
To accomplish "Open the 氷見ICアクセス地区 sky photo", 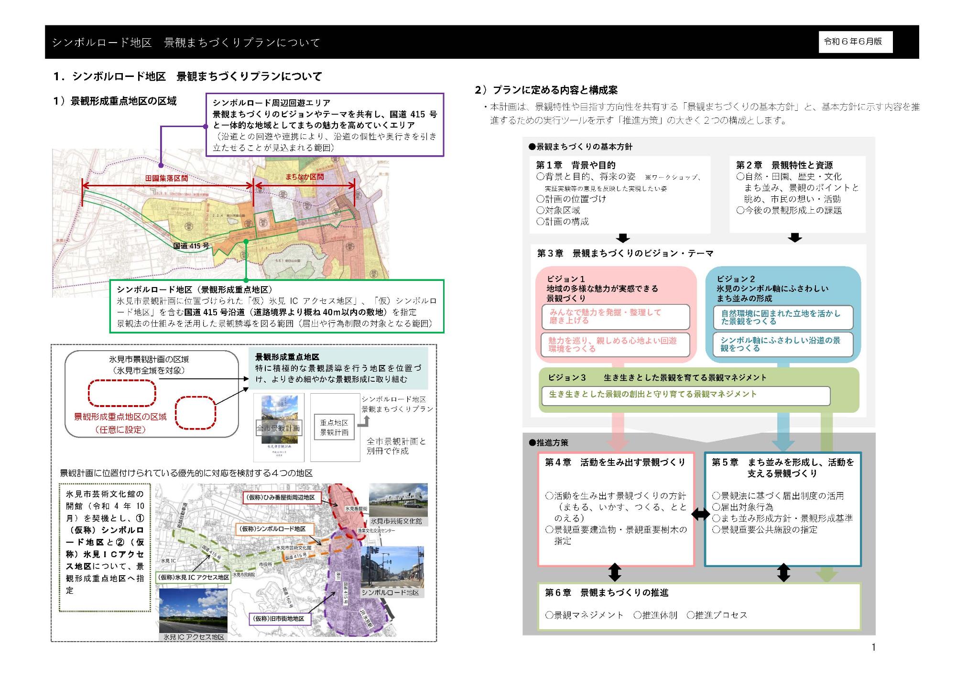I will pyautogui.click(x=193, y=611).
